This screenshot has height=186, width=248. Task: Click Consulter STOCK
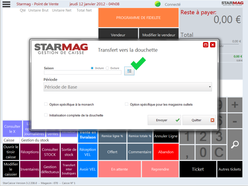click(50, 152)
